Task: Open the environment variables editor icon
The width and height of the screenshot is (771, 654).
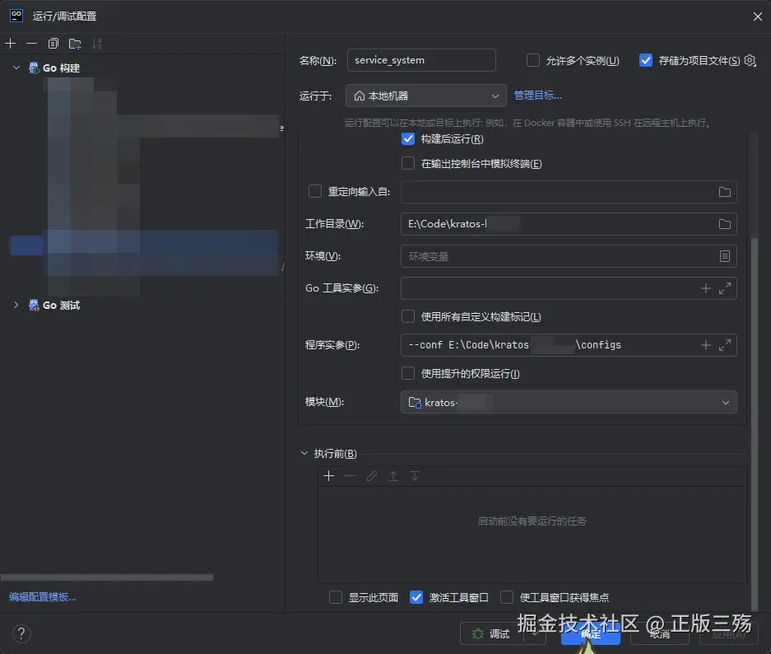Action: (723, 256)
